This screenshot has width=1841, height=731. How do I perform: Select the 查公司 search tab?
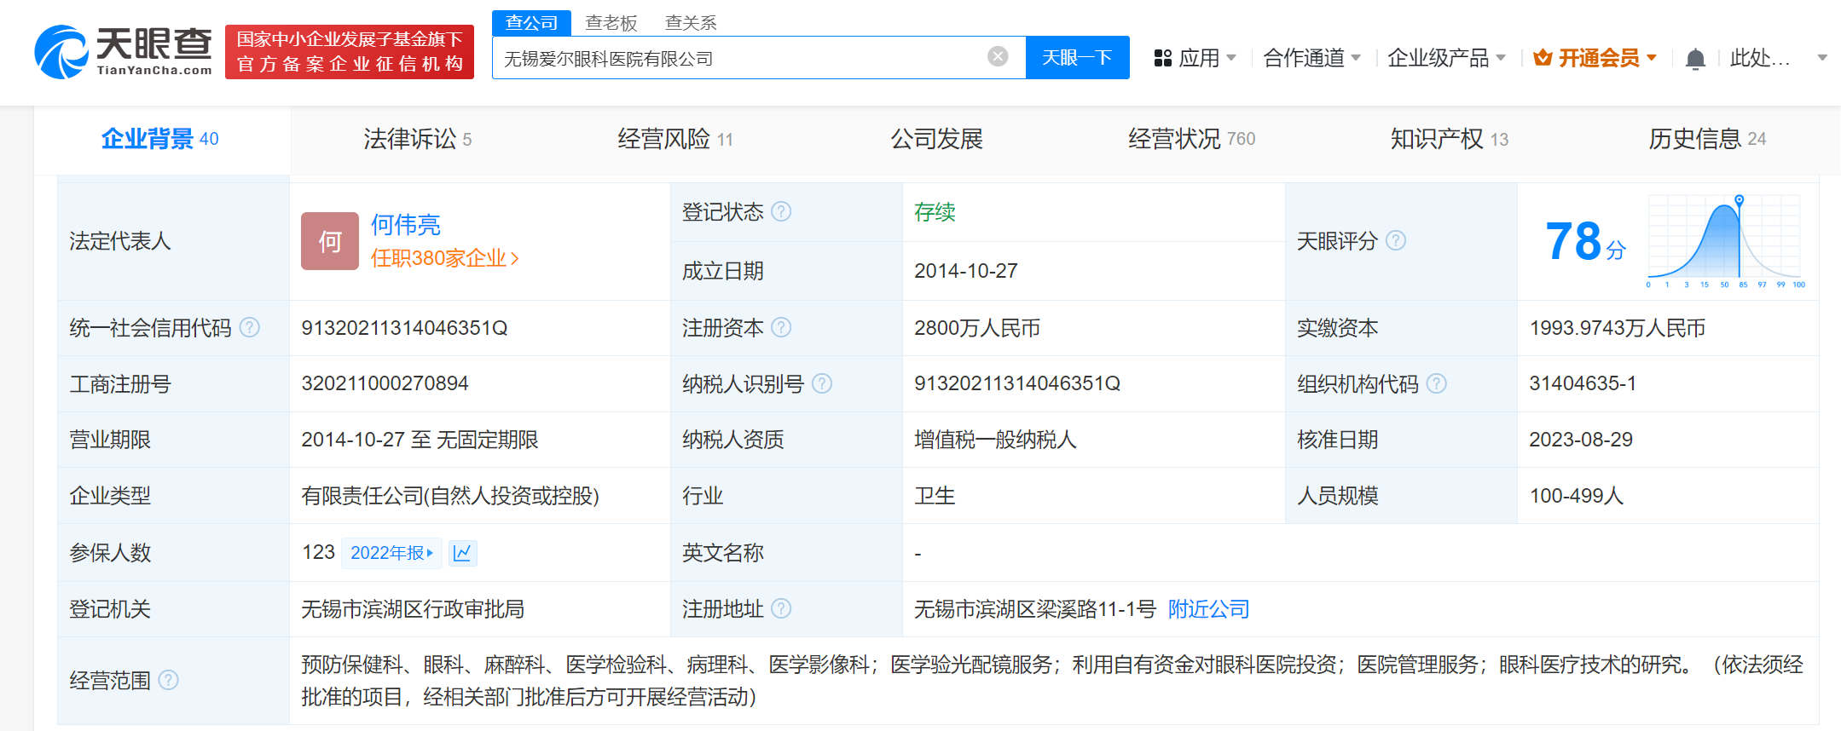pos(531,23)
